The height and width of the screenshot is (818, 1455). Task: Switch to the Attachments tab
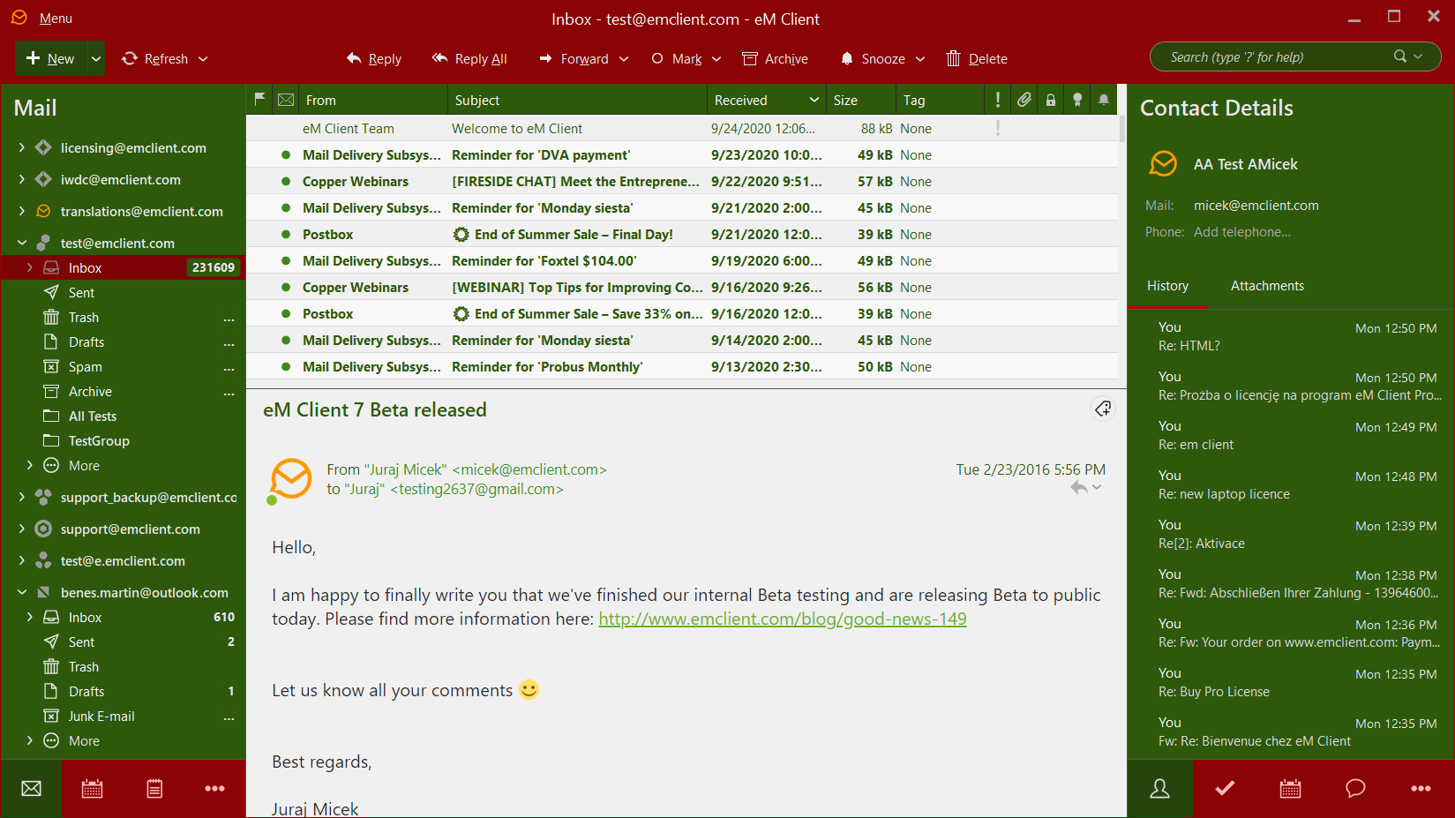pos(1266,286)
